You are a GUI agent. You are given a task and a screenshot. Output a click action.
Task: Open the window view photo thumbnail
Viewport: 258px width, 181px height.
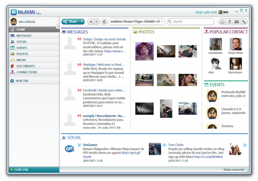tap(187, 109)
